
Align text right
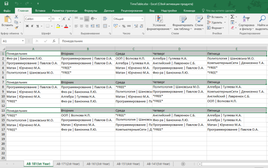point(87,26)
